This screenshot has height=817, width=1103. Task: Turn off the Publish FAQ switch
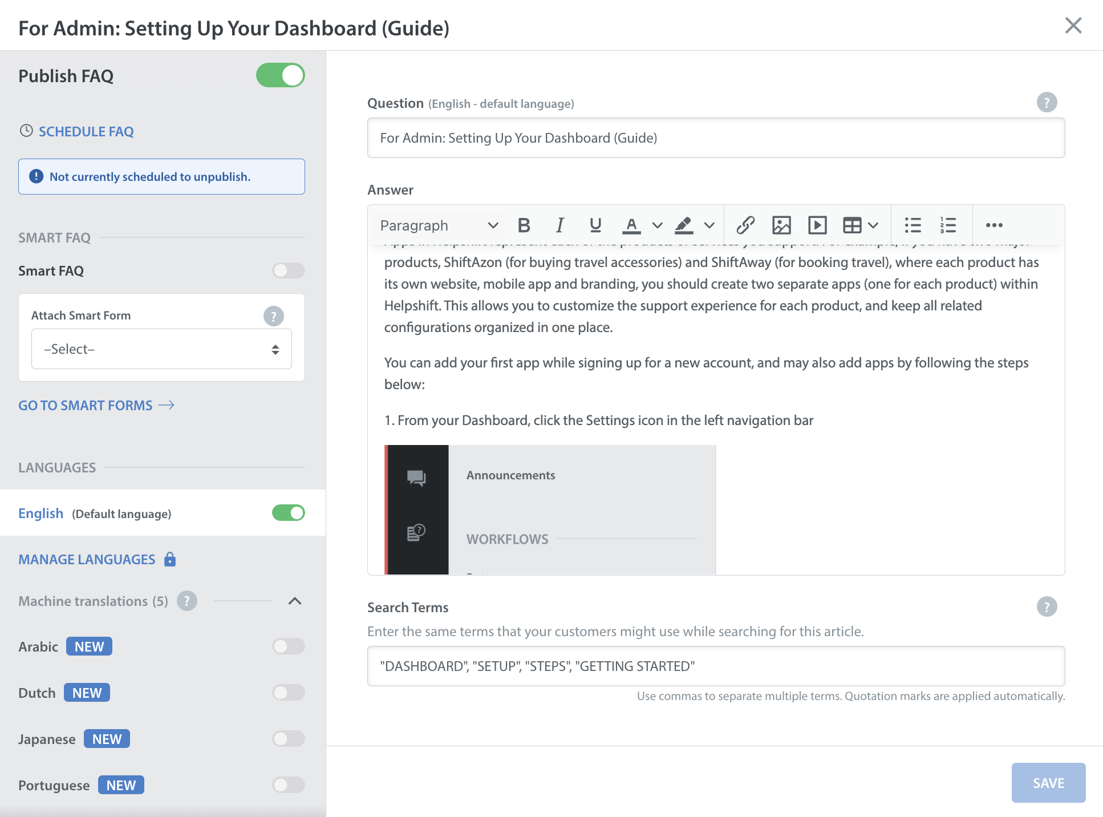280,75
